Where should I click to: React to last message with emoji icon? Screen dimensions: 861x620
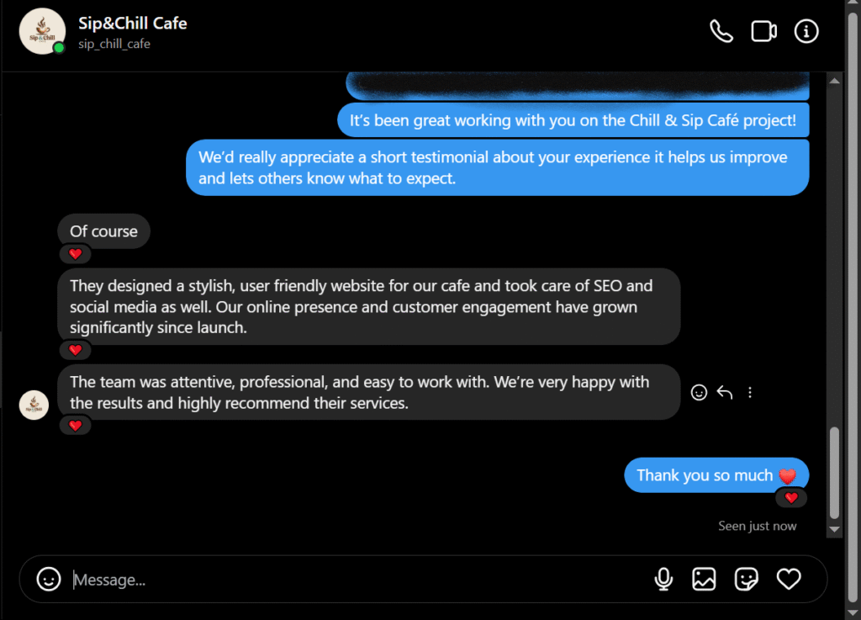tap(699, 392)
